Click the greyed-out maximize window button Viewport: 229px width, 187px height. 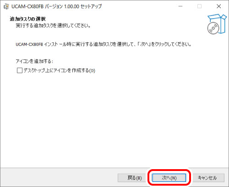pyautogui.click(x=199, y=6)
